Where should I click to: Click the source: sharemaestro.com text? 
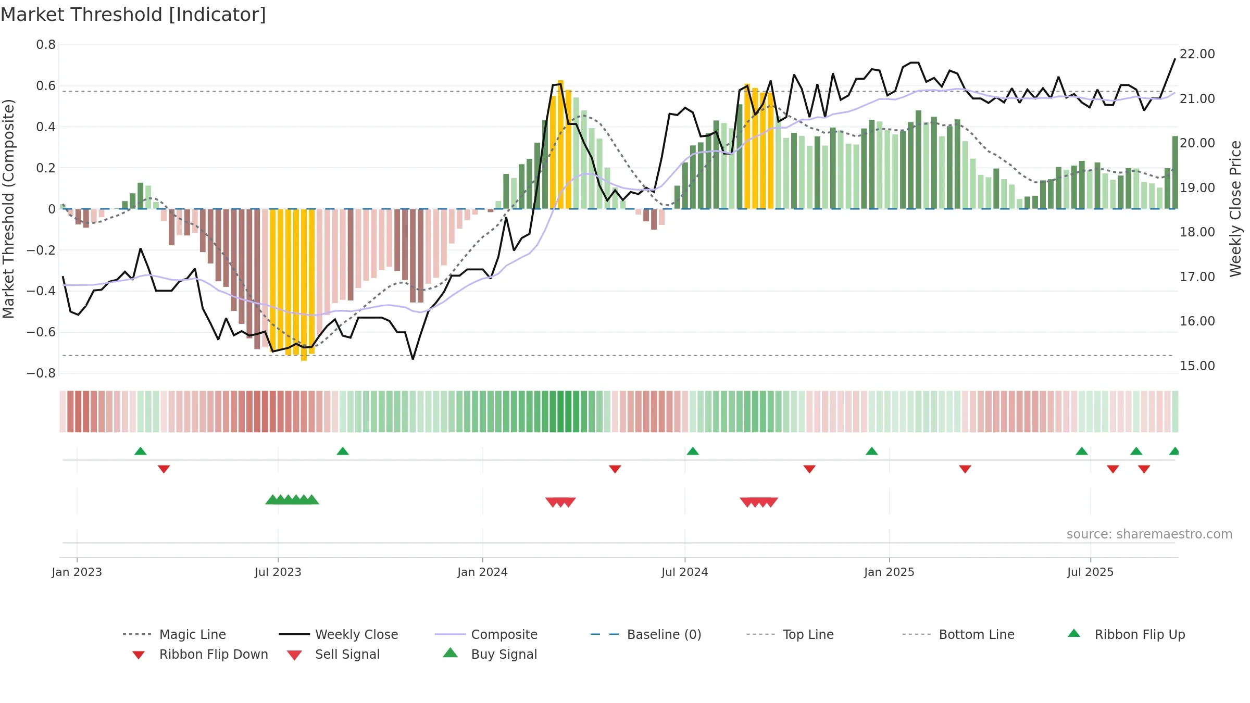[x=1149, y=534]
